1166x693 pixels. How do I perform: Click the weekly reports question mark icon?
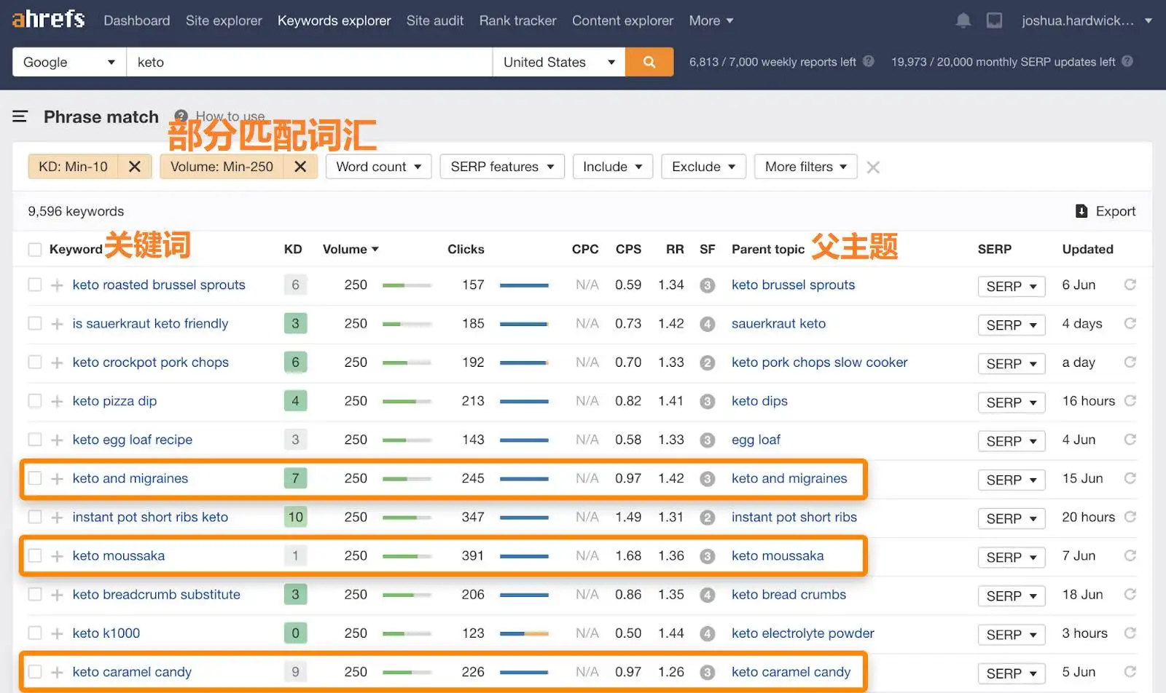(869, 62)
